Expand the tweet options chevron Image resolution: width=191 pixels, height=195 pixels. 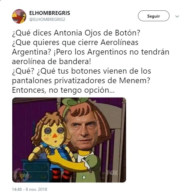point(177,16)
